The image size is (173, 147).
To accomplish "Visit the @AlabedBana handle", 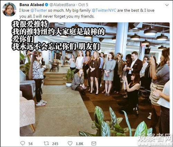I will click(x=62, y=5).
